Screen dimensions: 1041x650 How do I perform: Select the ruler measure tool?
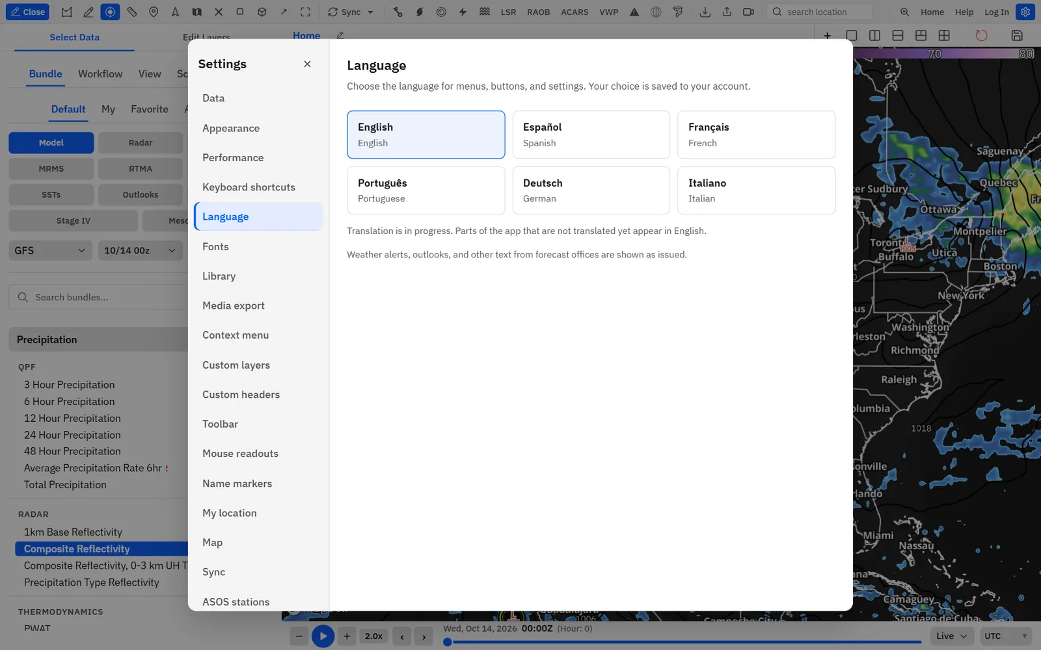132,12
